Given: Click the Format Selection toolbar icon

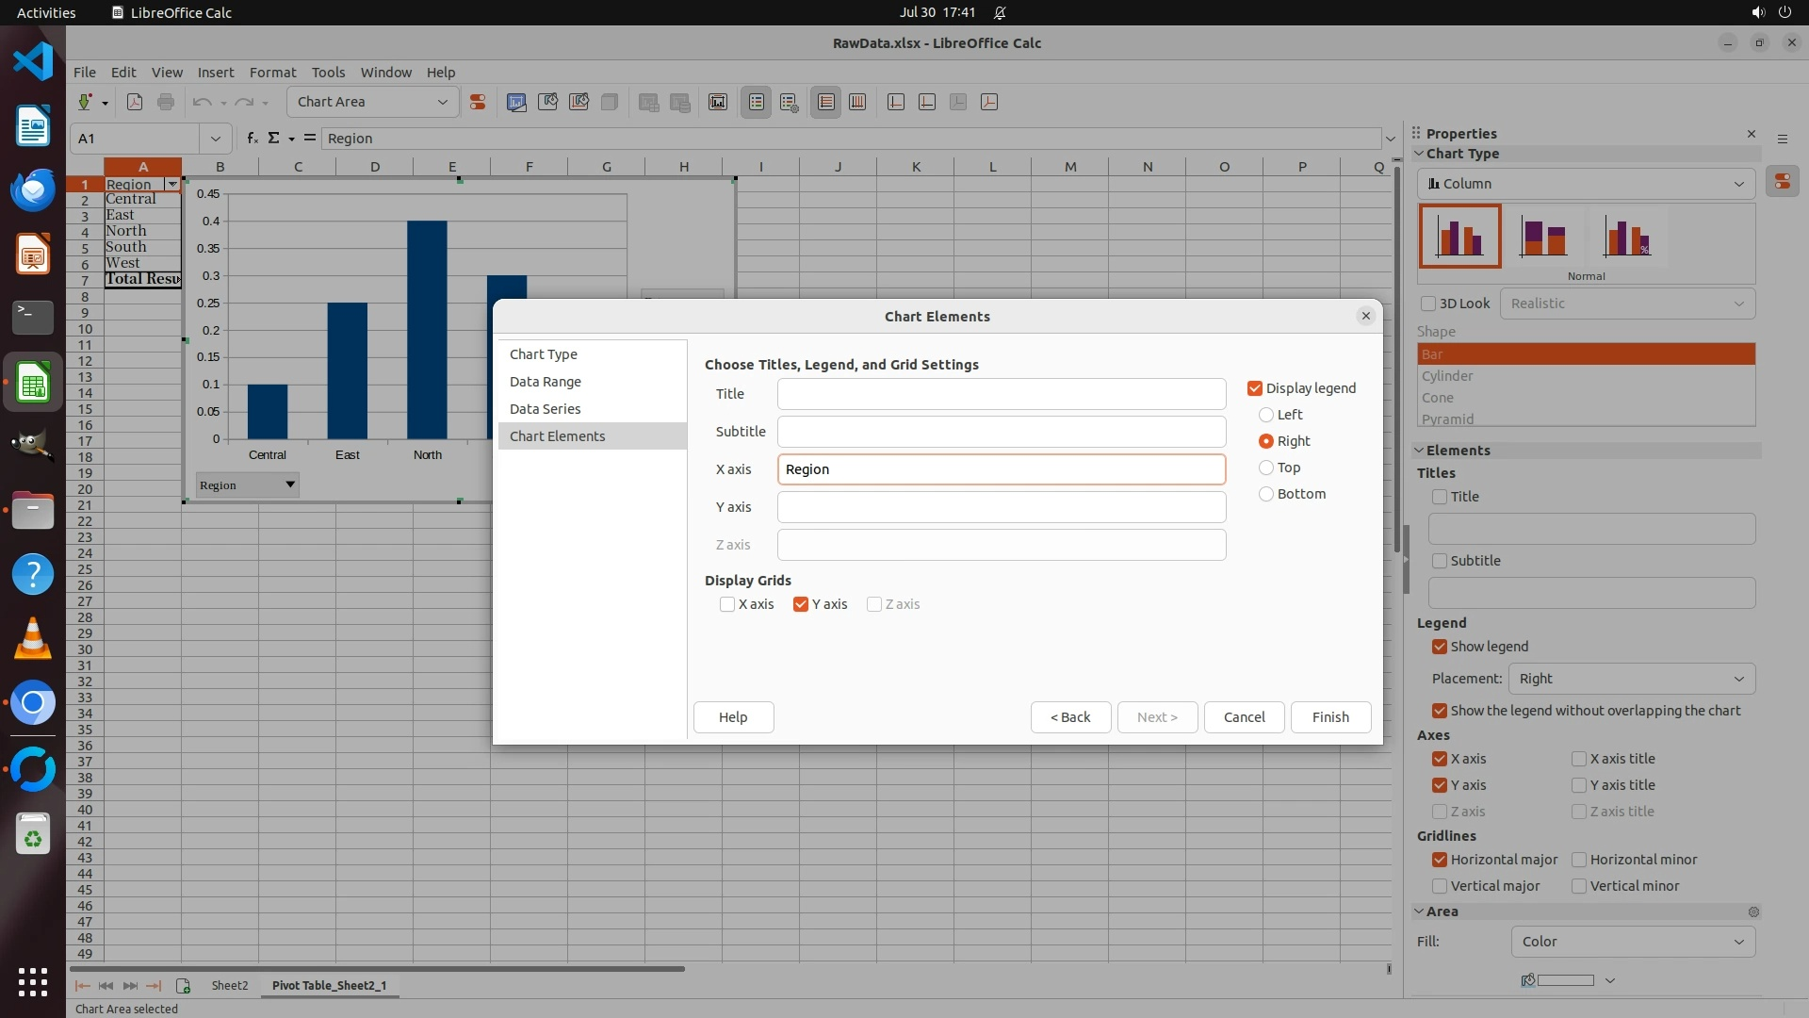Looking at the screenshot, I should click(x=478, y=102).
